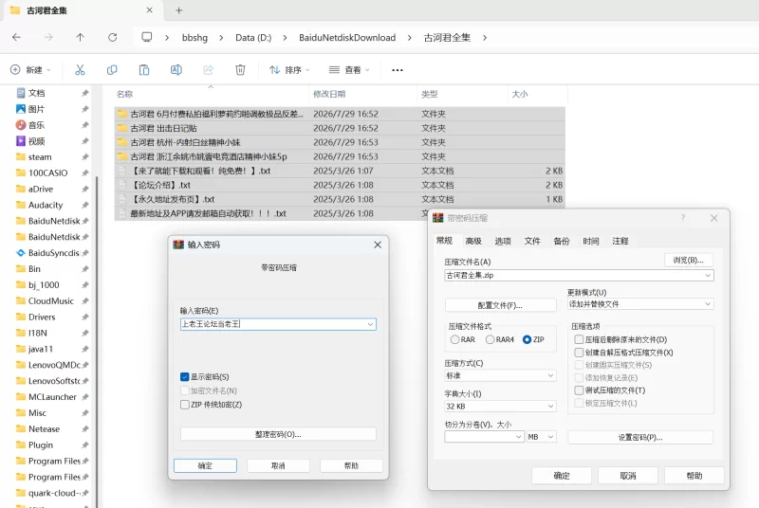Click 取消 in the 输入密码 dialog
The width and height of the screenshot is (759, 508).
click(278, 465)
